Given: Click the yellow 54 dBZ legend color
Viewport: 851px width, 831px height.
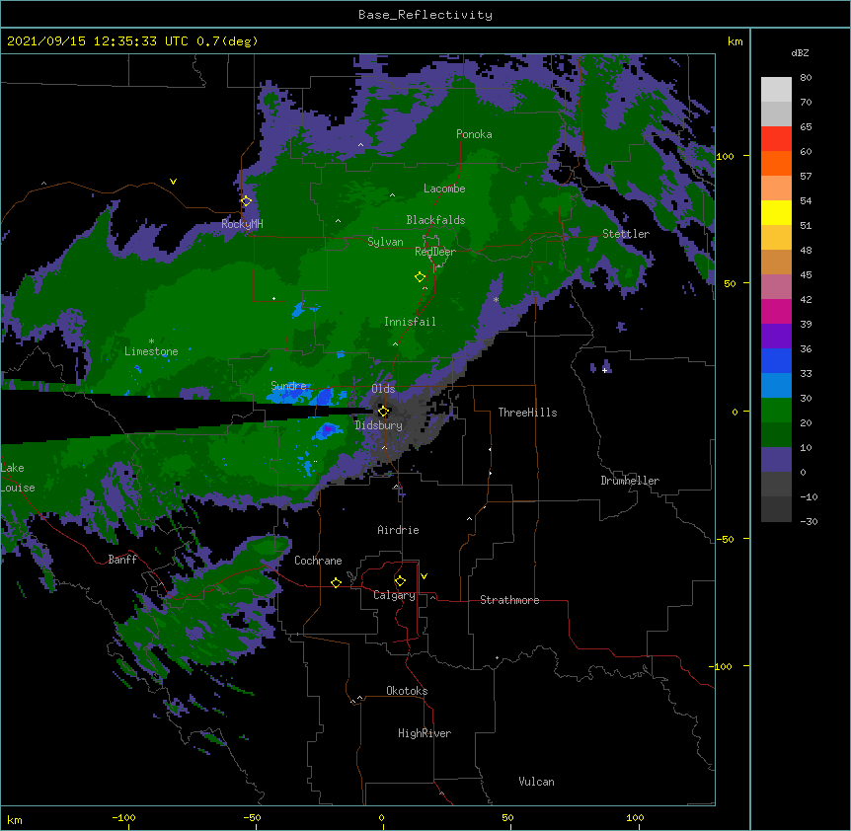Looking at the screenshot, I should (776, 212).
